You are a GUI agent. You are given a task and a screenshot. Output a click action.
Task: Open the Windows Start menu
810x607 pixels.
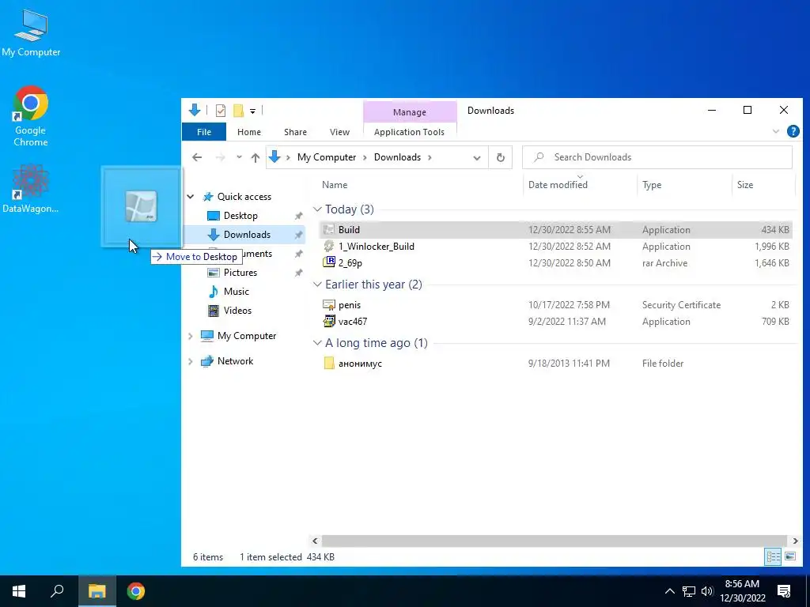(19, 591)
